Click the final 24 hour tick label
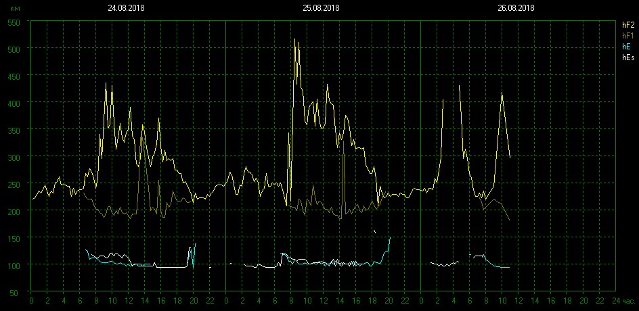 click(x=616, y=301)
